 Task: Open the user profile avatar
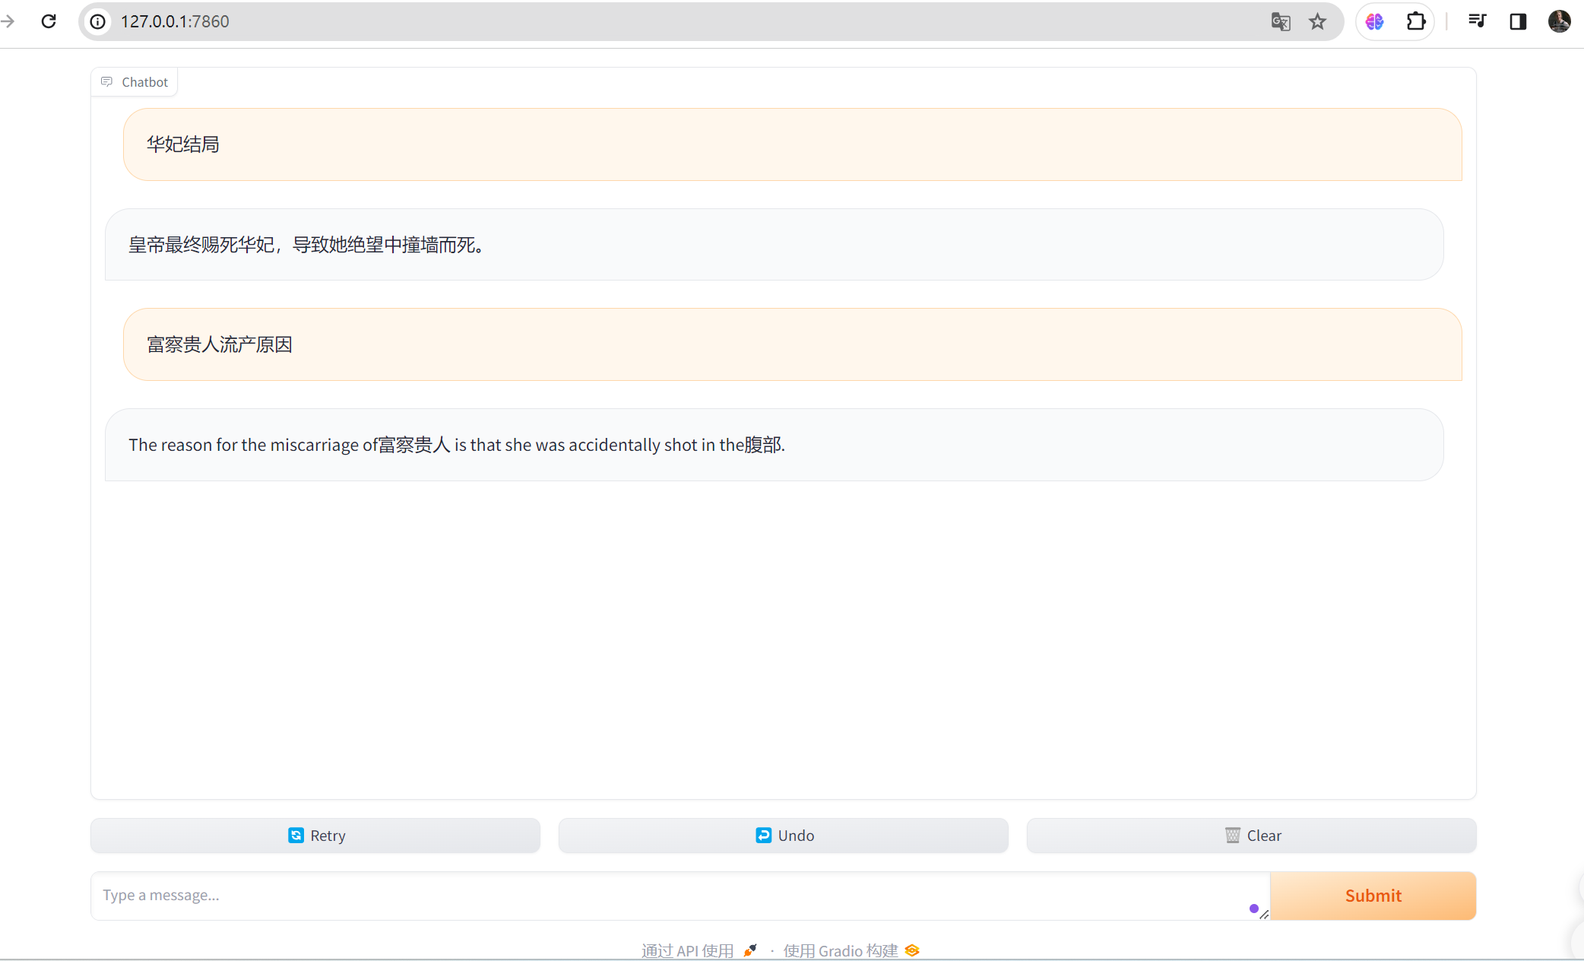1559,21
